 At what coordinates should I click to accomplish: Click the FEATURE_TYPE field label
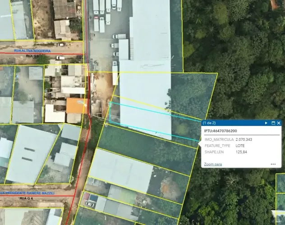pos(217,146)
